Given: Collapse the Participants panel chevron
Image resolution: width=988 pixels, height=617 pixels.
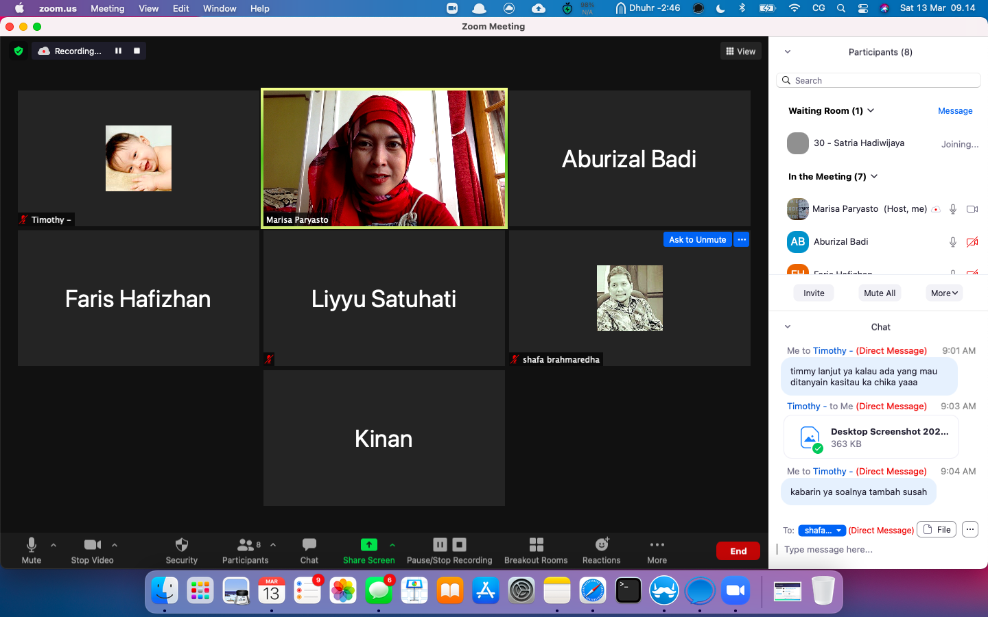Looking at the screenshot, I should point(788,52).
